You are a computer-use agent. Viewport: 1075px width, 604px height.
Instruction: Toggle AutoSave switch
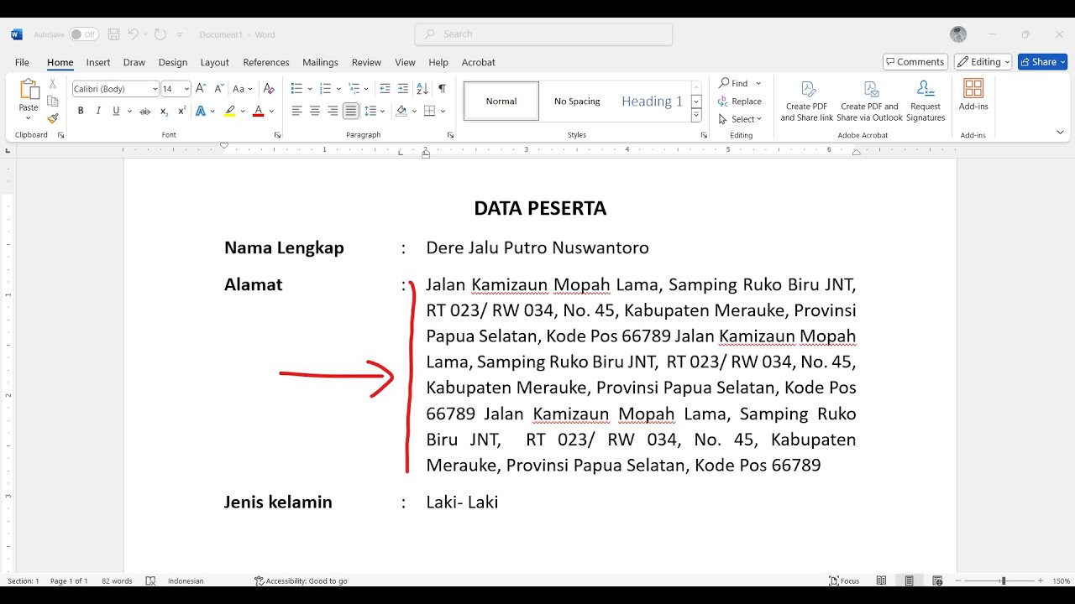(84, 34)
